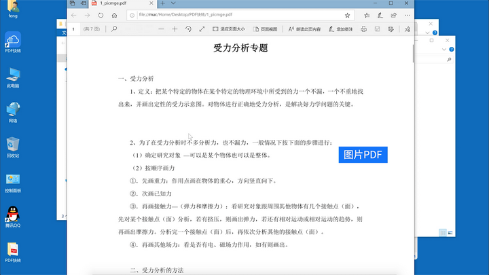Add notes with the pen icon

point(380,15)
